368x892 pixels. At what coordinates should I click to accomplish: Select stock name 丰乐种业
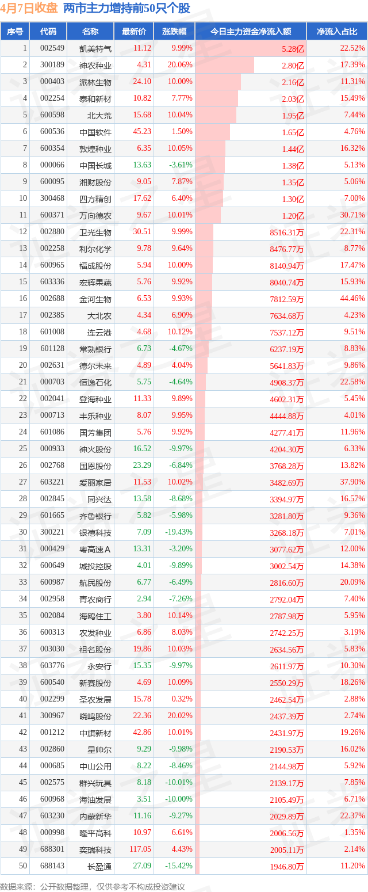click(95, 416)
